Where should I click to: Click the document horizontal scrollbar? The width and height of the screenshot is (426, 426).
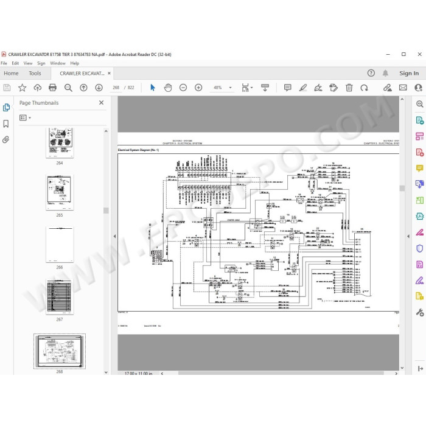[281, 373]
